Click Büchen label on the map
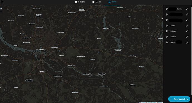The height and width of the screenshot is (103, 192). click(x=93, y=59)
